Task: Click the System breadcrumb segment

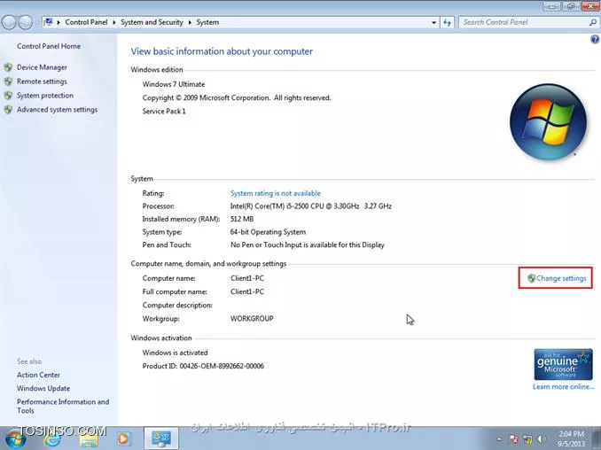Action: (x=207, y=22)
